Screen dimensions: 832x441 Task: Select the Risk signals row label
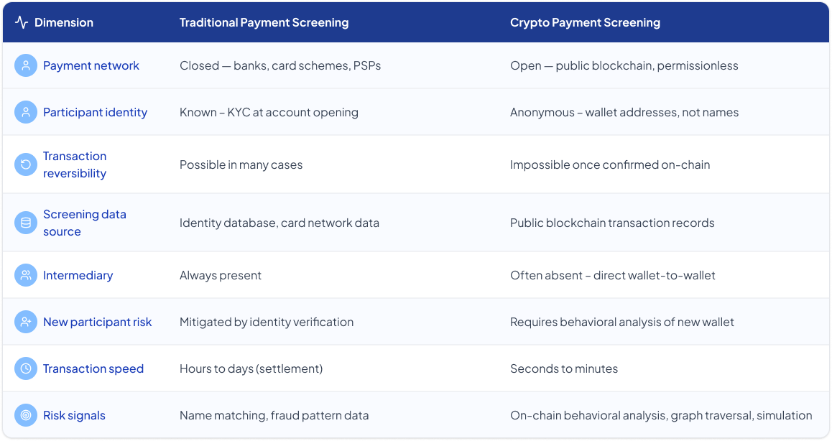click(74, 415)
